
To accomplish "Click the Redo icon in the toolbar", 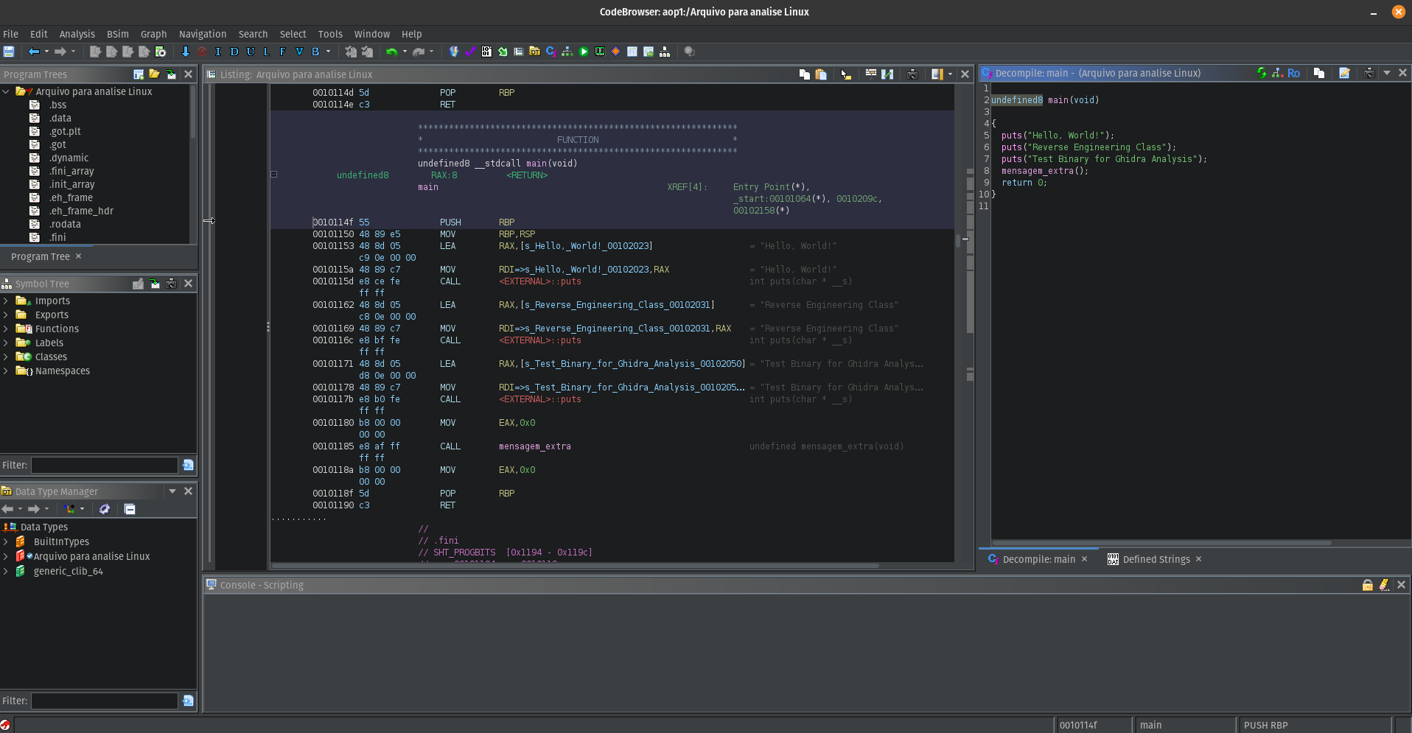I will (x=418, y=51).
